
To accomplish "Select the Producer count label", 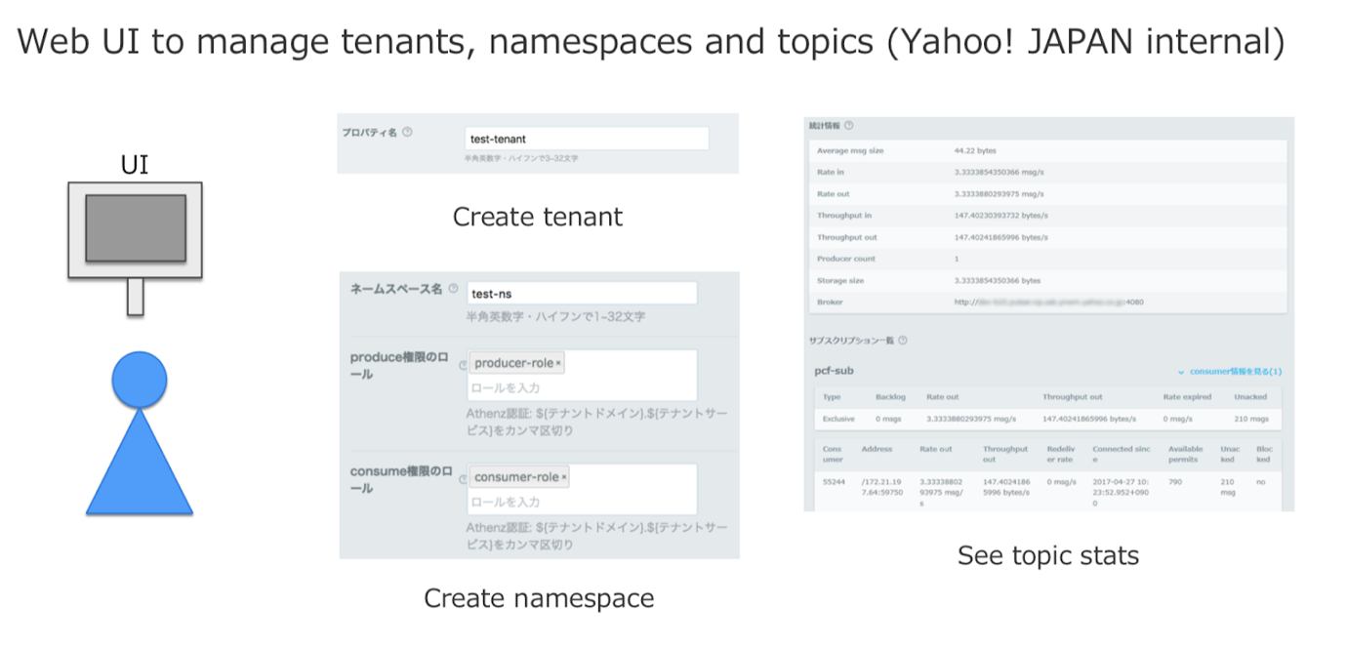I will pyautogui.click(x=846, y=259).
